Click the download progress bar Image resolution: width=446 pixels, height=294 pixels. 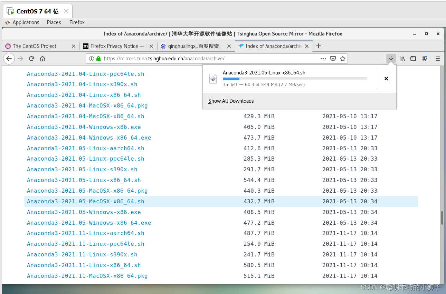coord(294,79)
